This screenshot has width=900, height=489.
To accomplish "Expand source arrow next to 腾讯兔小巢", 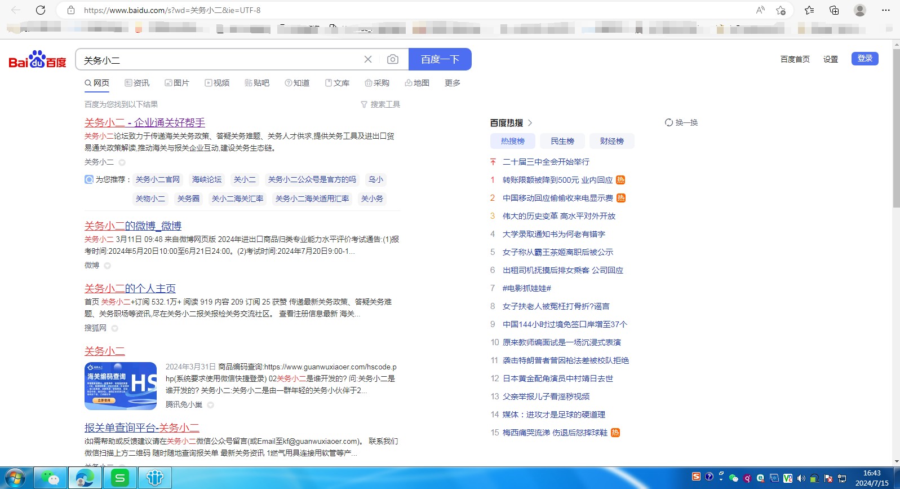I will coord(210,405).
